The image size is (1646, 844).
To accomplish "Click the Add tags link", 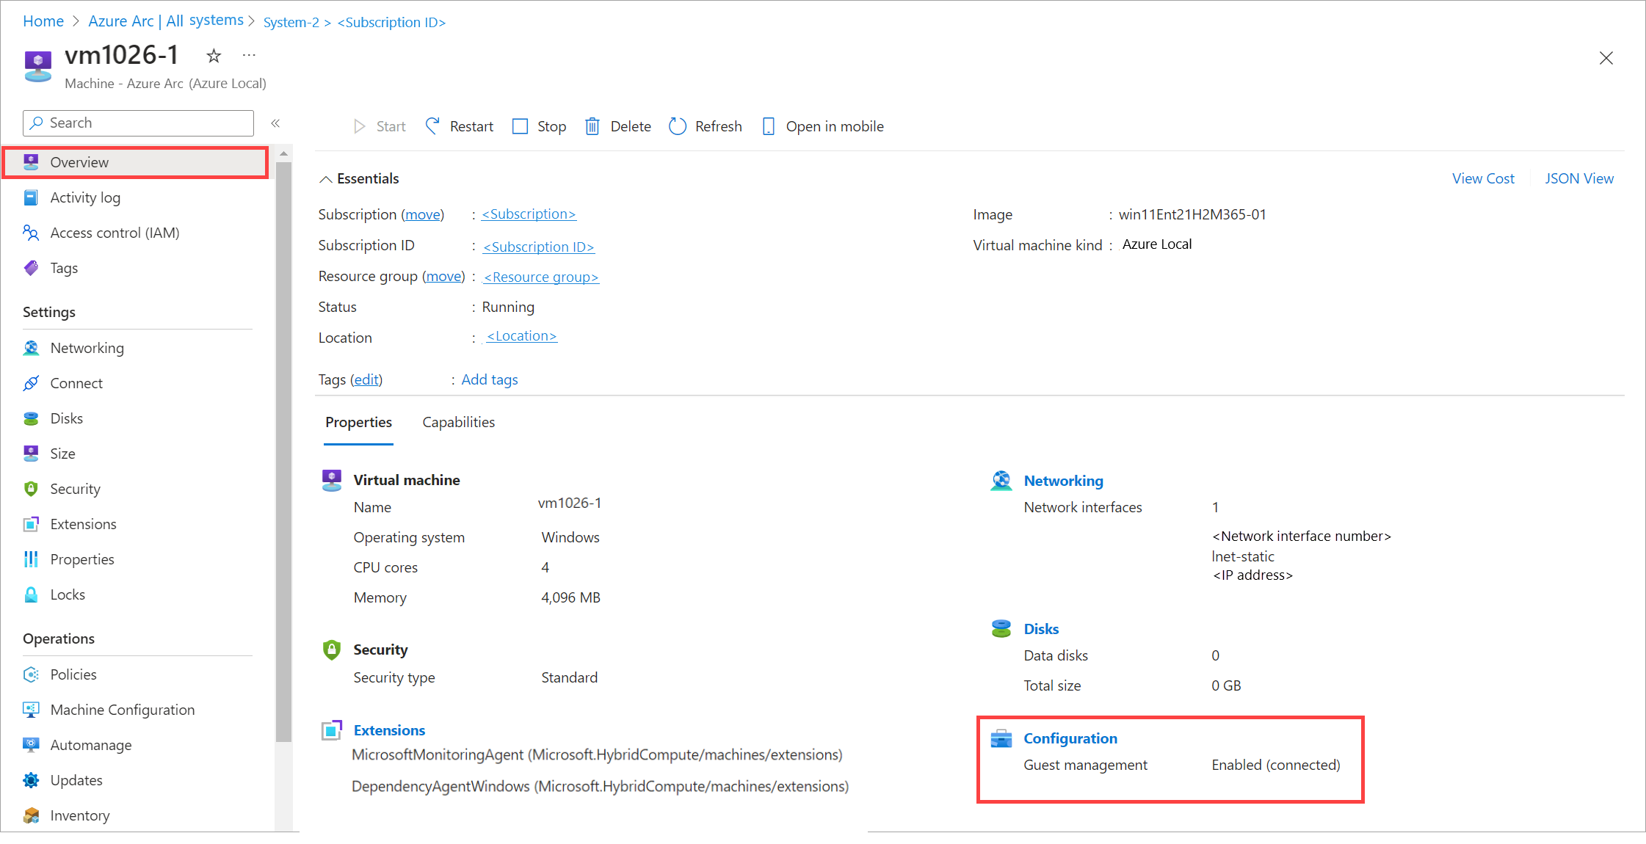I will pyautogui.click(x=489, y=379).
